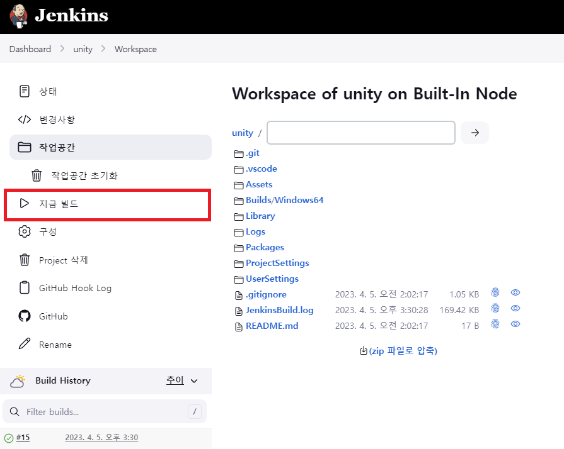Click build #15 success status icon

[x=9, y=438]
